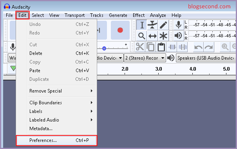Viewport: 237px width, 149px height.
Task: Expand Clip Boundaries submenu
Action: pos(56,103)
